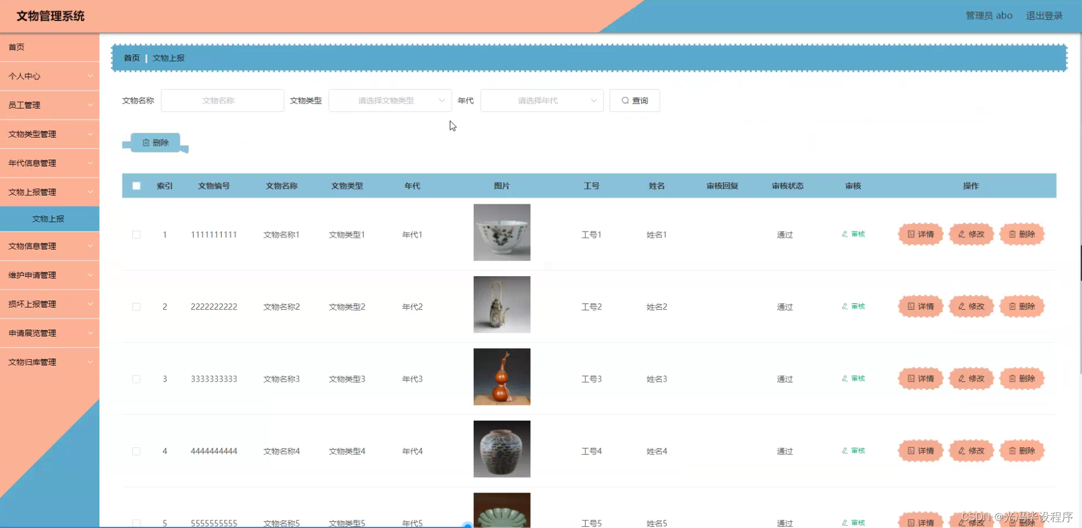Select the 文物上报 submenu item
This screenshot has height=528, width=1082.
point(49,219)
